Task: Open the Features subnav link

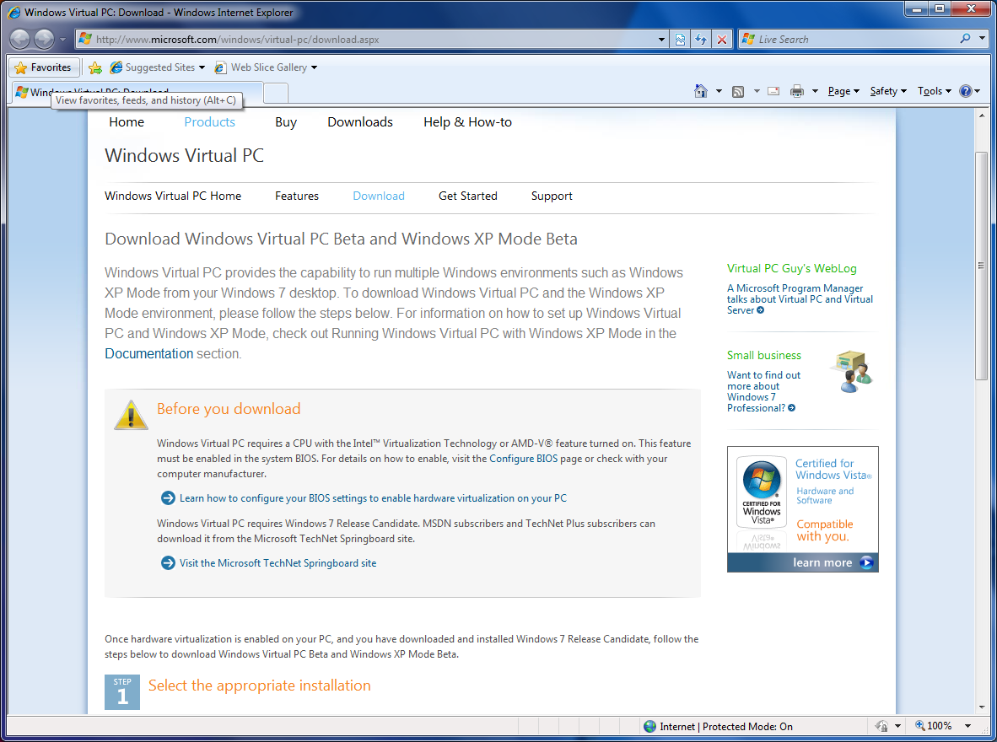Action: 297,196
